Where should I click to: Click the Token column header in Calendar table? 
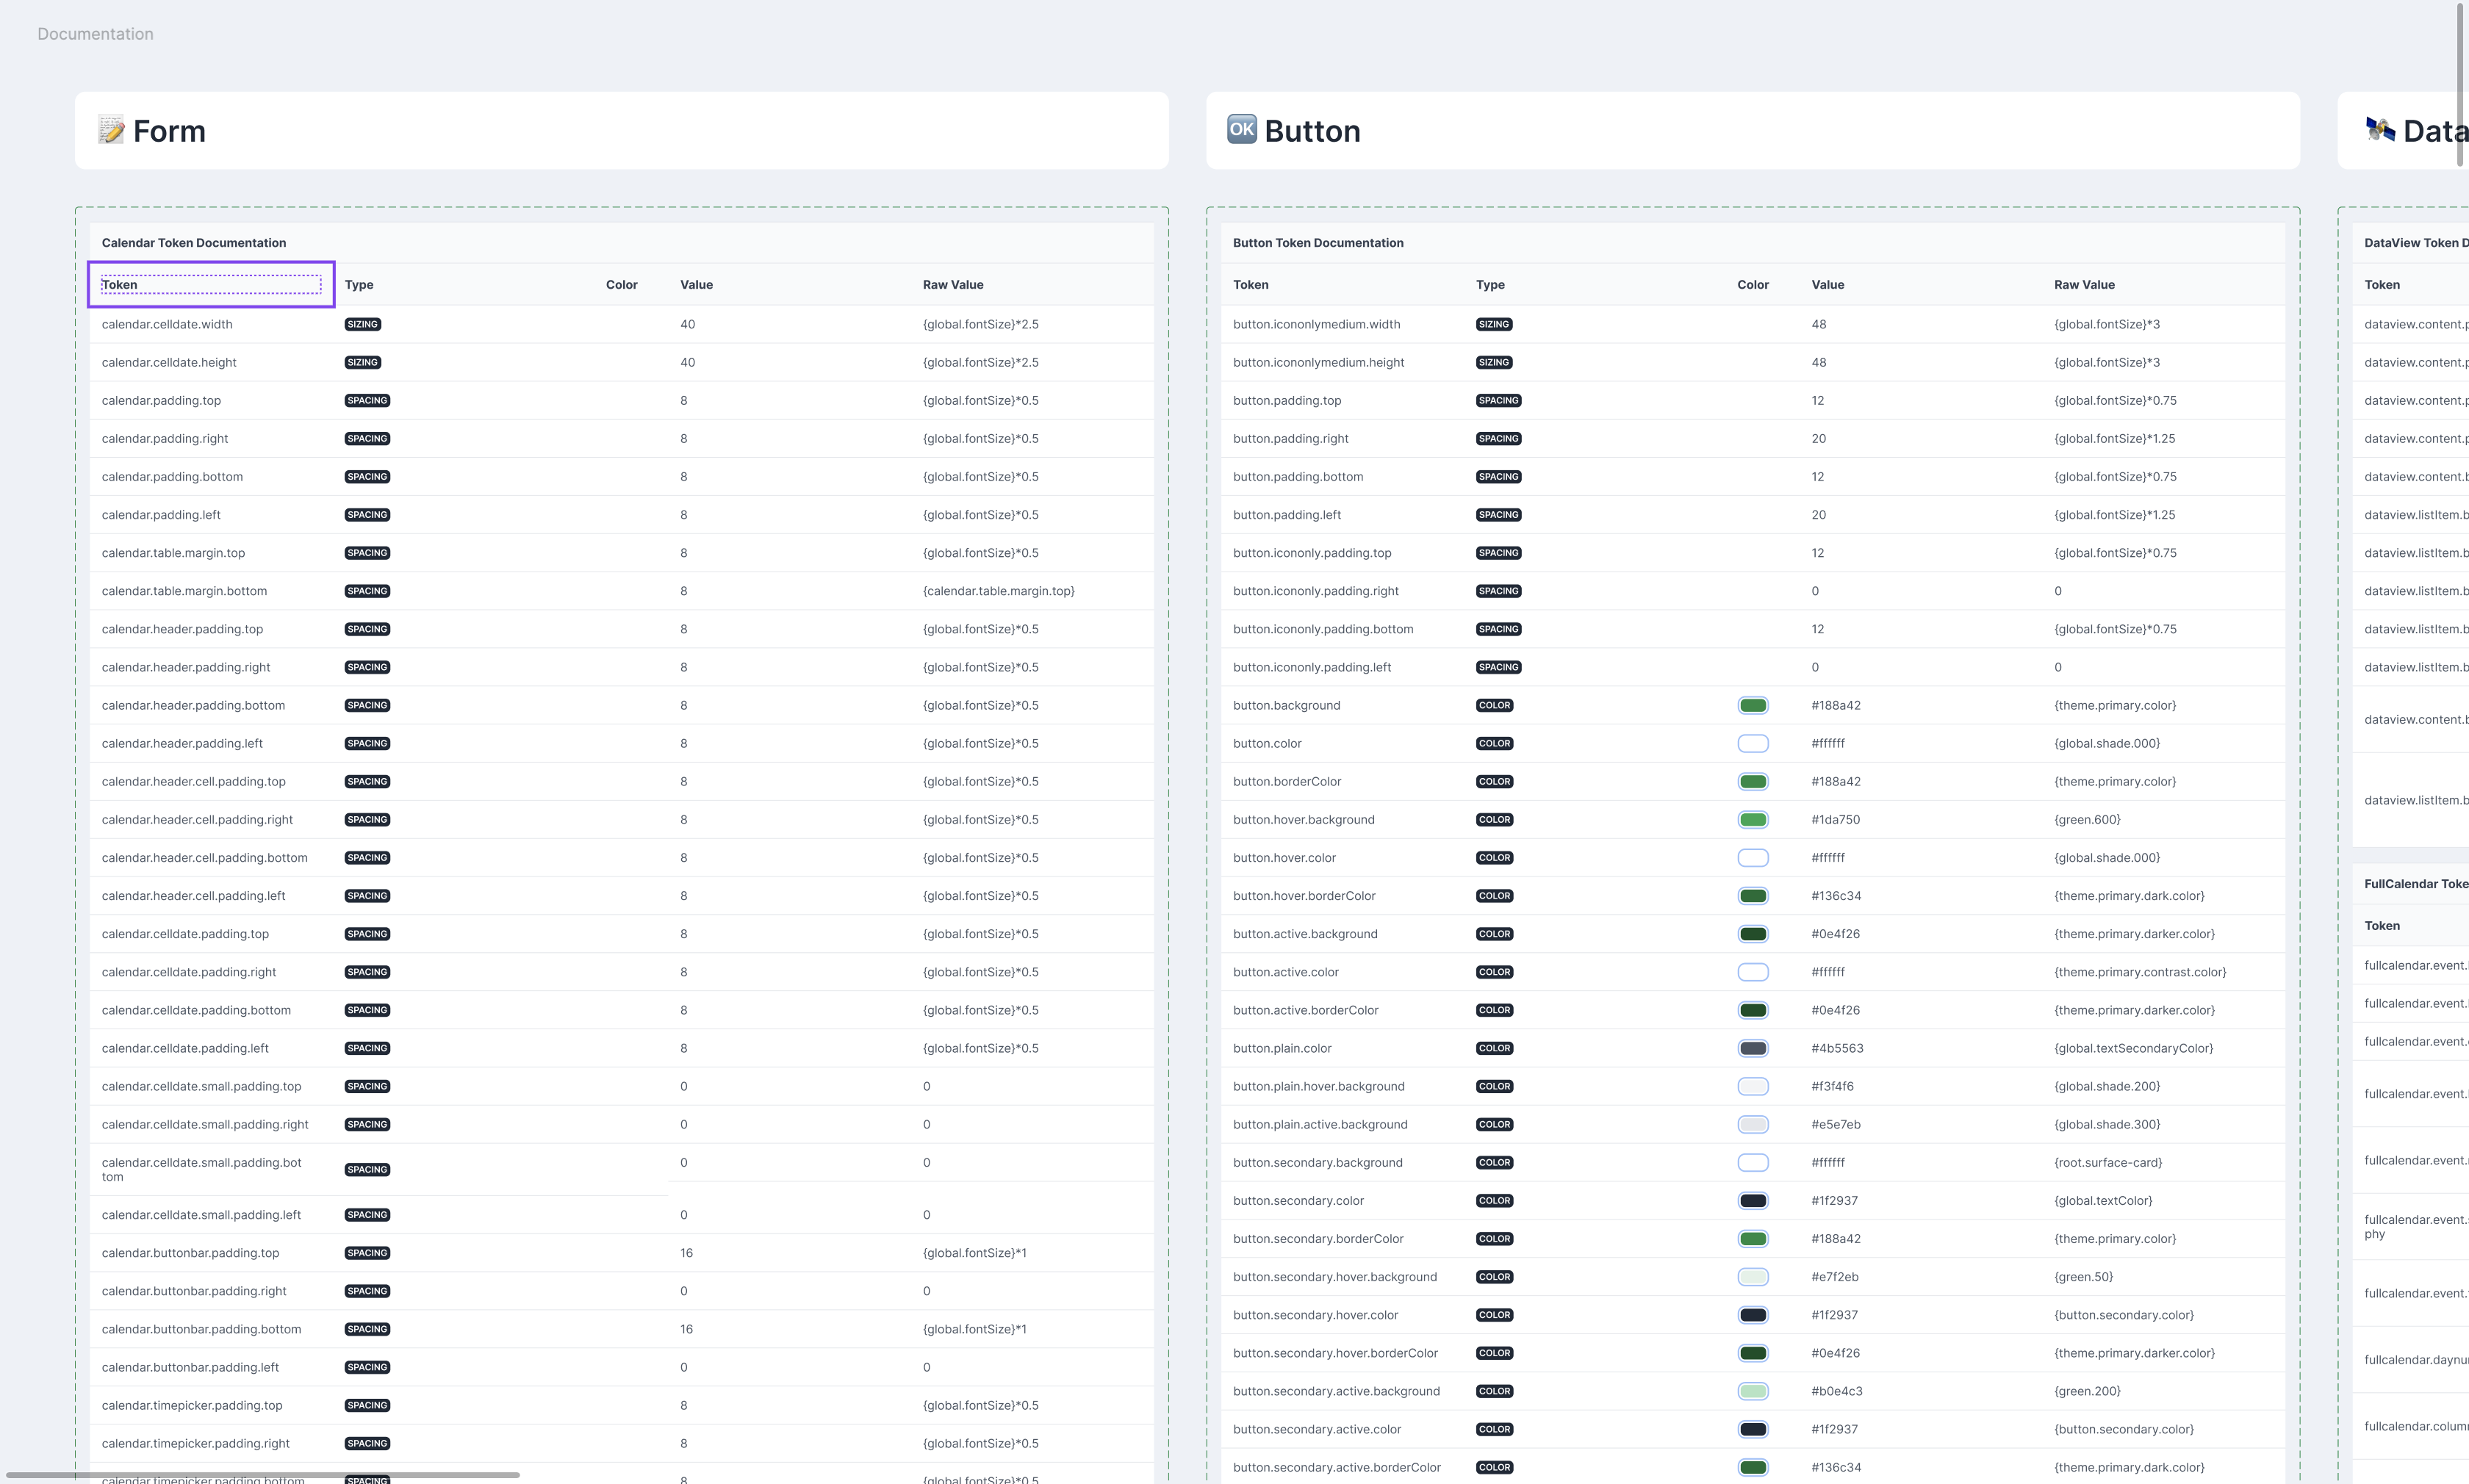[211, 285]
